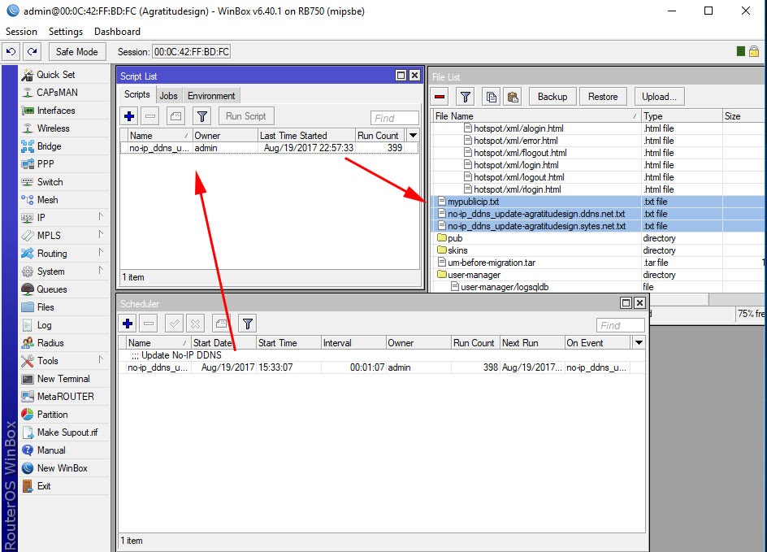The width and height of the screenshot is (767, 552).
Task: Add a new script with the plus icon
Action: click(x=129, y=116)
